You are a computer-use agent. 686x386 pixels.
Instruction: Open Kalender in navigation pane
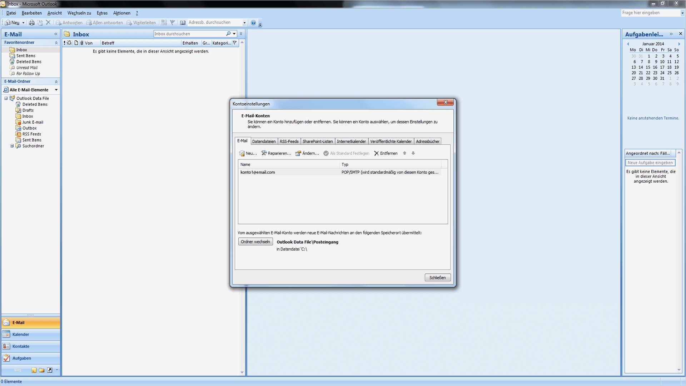point(21,335)
